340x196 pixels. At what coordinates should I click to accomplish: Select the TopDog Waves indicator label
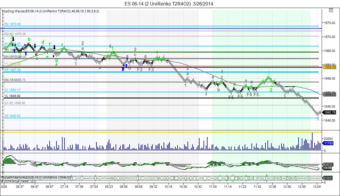pyautogui.click(x=50, y=11)
